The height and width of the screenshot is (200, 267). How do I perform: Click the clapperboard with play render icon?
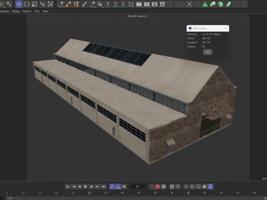(147, 4)
